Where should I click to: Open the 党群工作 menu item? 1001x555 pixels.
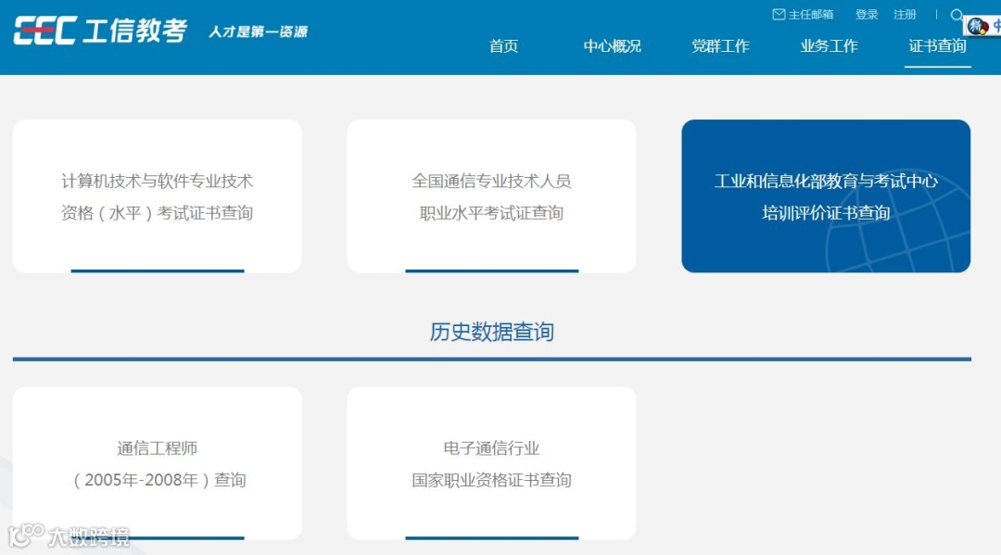[x=721, y=46]
